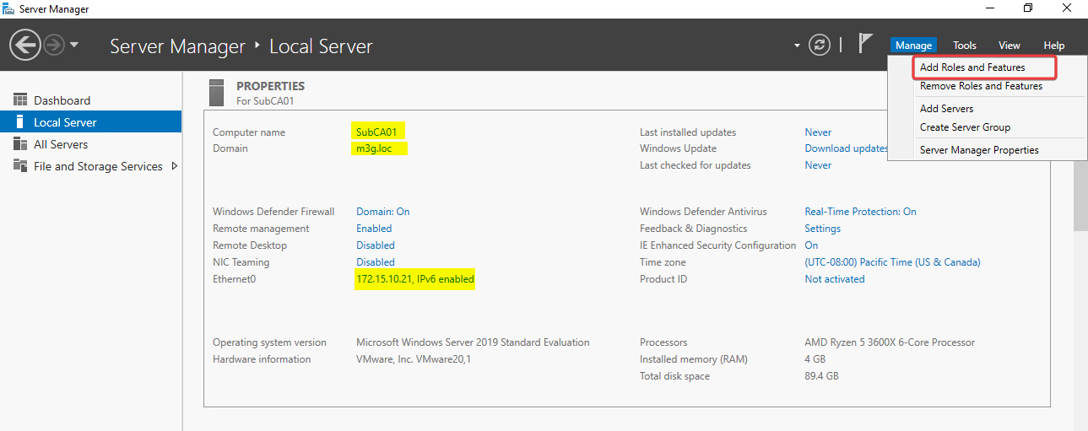Open the navigation history dropdown arrow
The width and height of the screenshot is (1088, 431).
pos(74,45)
